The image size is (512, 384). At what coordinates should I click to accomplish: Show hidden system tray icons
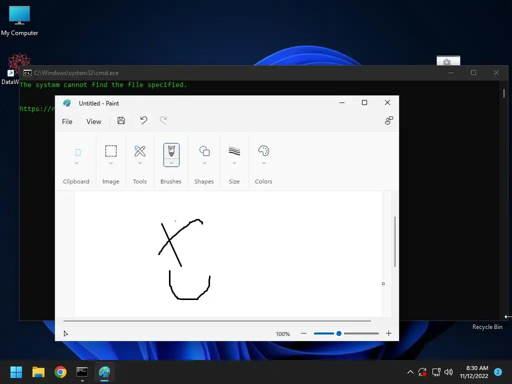click(x=410, y=372)
